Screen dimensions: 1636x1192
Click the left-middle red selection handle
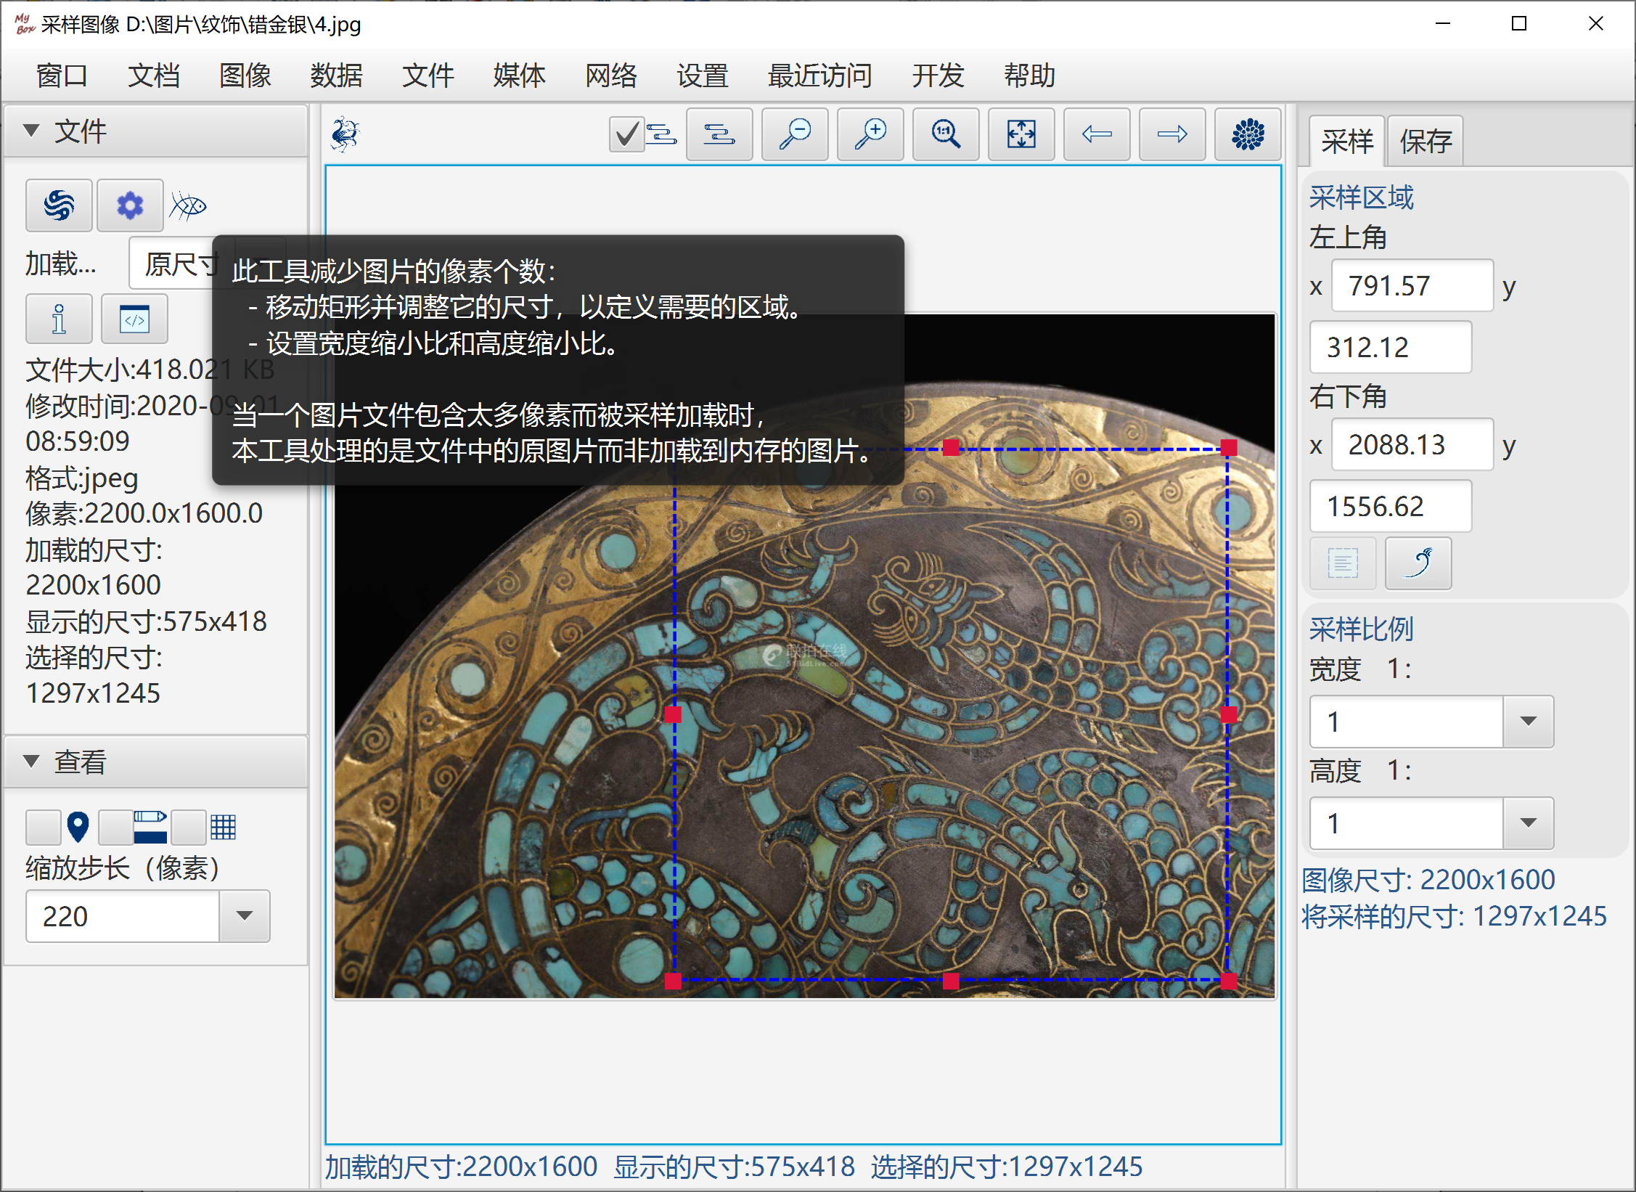[673, 715]
